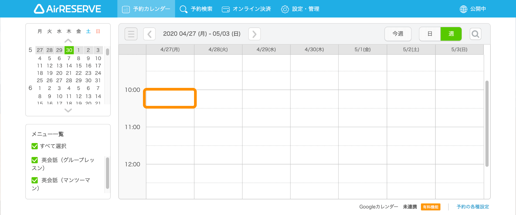Open 設定・管理 menu

click(300, 9)
